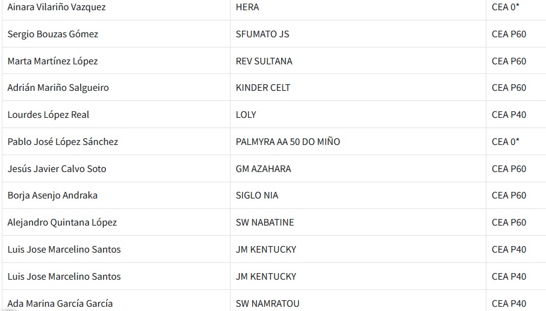The height and width of the screenshot is (311, 546).
Task: Select the KINDER CELT cell
Action: (x=263, y=88)
